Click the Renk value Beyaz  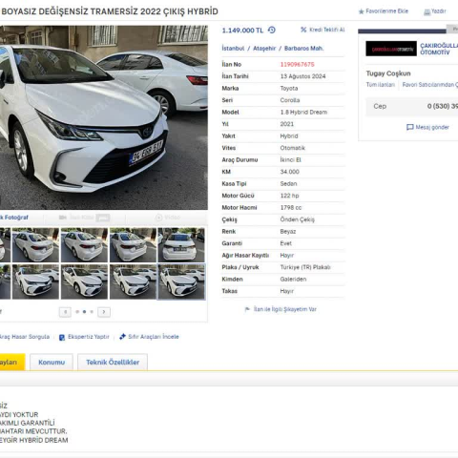tap(288, 232)
